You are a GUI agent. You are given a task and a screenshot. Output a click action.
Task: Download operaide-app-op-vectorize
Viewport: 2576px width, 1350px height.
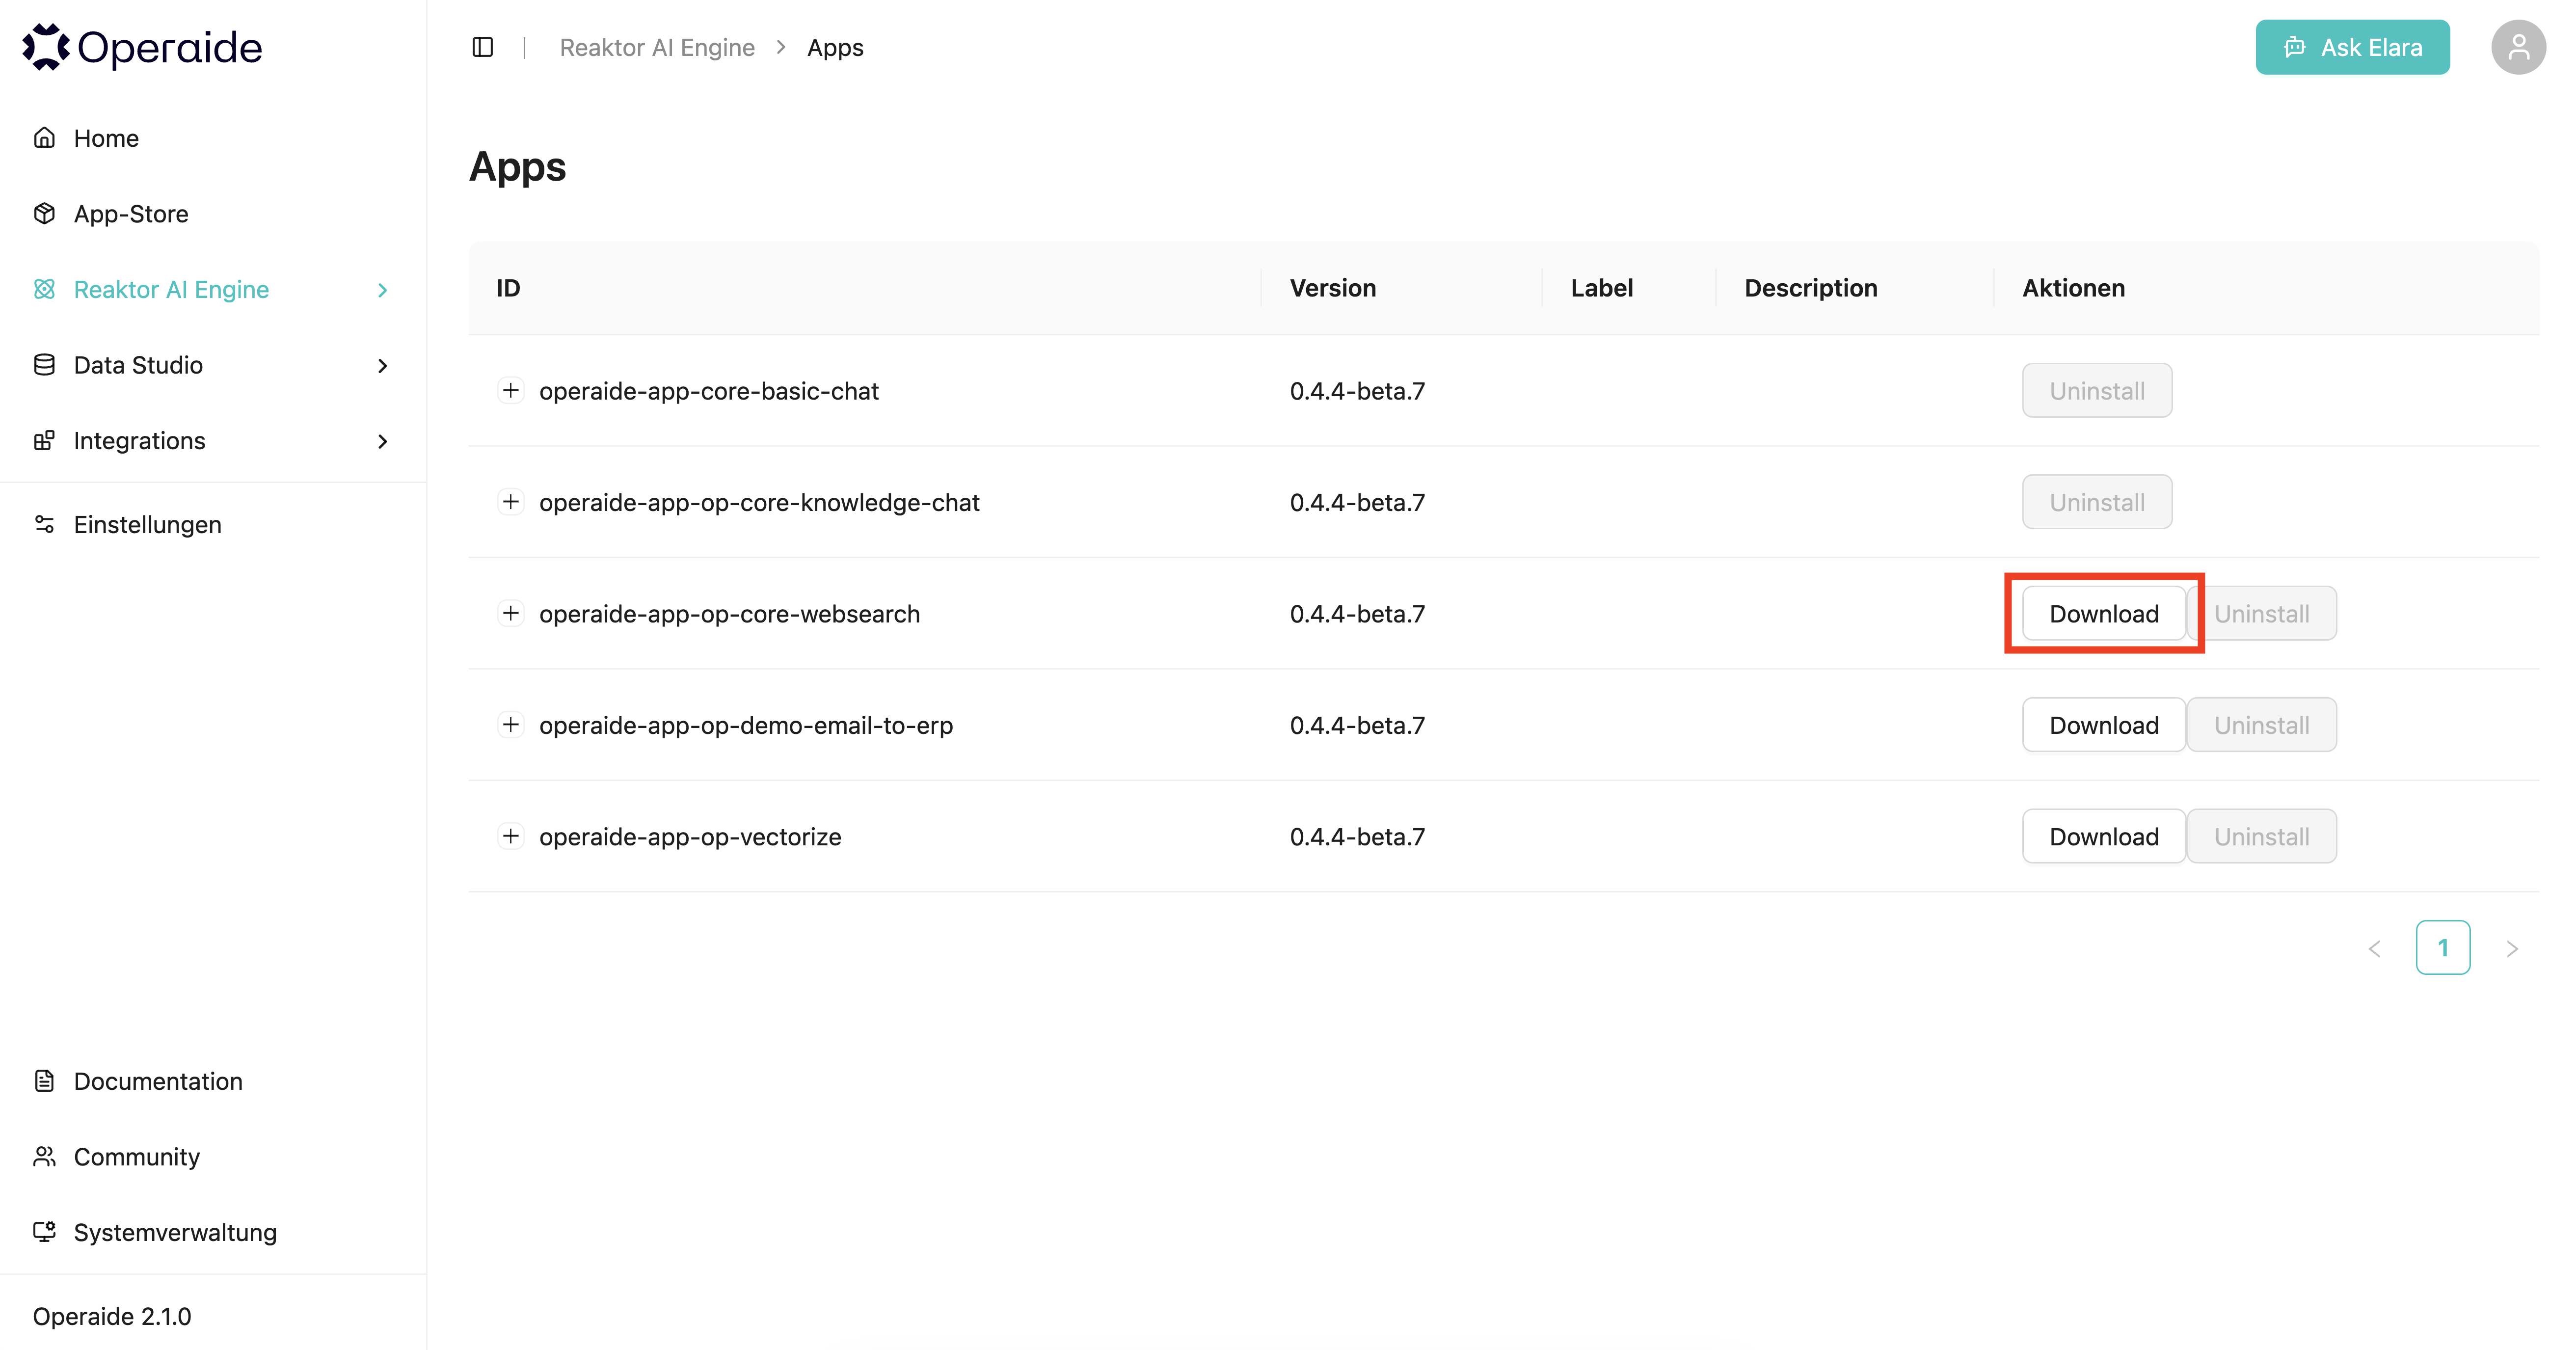pos(2104,836)
